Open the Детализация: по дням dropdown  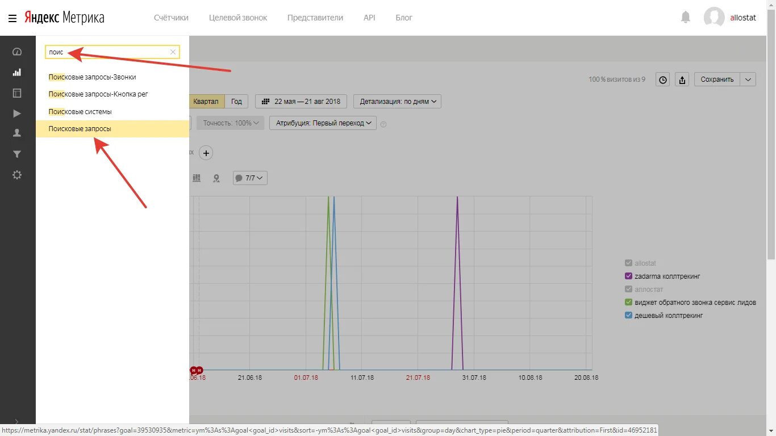397,102
